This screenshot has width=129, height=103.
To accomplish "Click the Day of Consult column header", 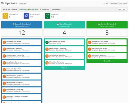I will tap(64, 25).
